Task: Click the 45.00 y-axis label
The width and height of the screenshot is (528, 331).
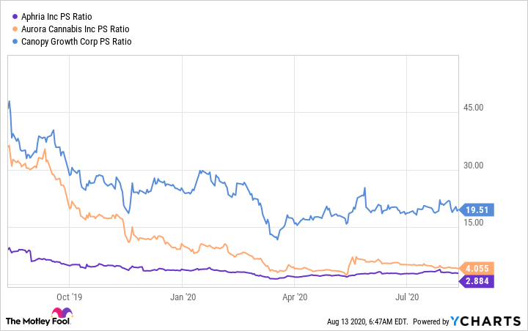Action: (474, 108)
